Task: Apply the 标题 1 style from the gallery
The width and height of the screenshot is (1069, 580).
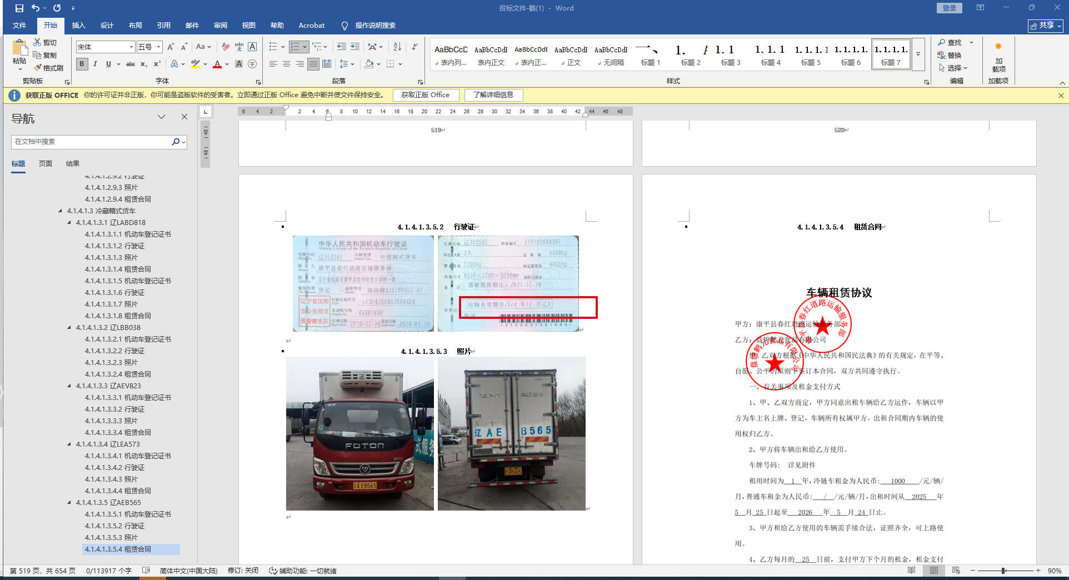Action: pos(651,54)
